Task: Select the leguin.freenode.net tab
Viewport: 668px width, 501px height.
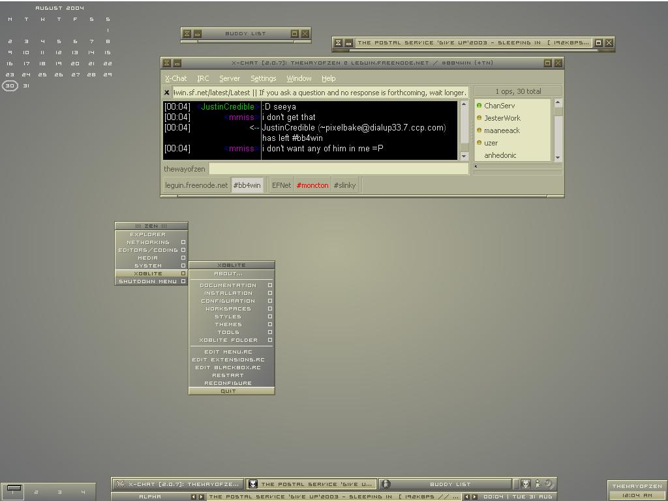Action: 196,185
